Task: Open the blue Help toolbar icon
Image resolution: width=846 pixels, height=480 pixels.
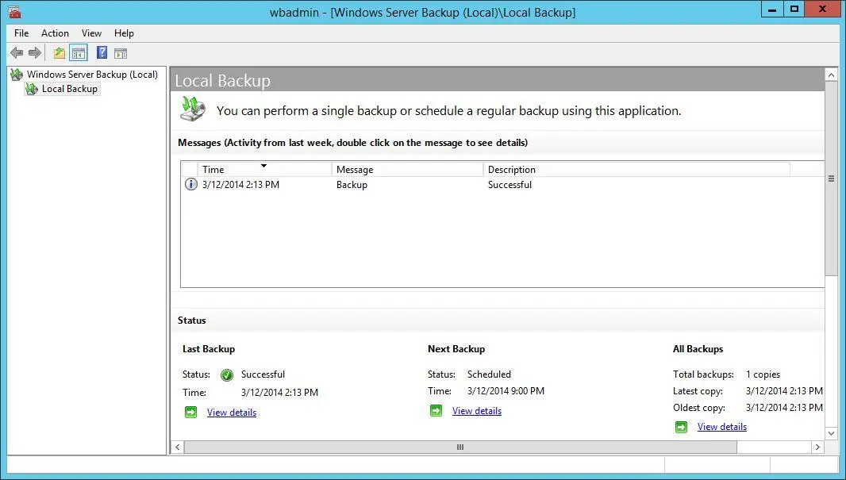Action: (x=102, y=52)
